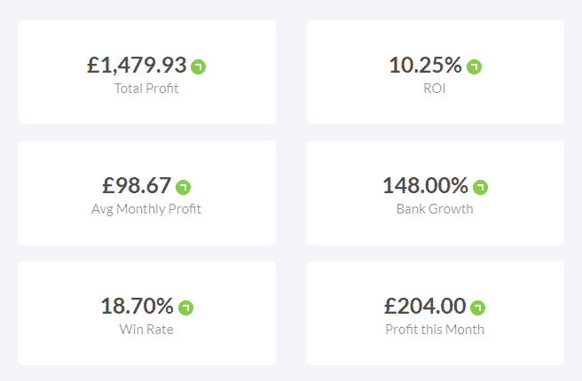Select the £98.67 monthly profit figure
The height and width of the screenshot is (381, 582).
[137, 186]
